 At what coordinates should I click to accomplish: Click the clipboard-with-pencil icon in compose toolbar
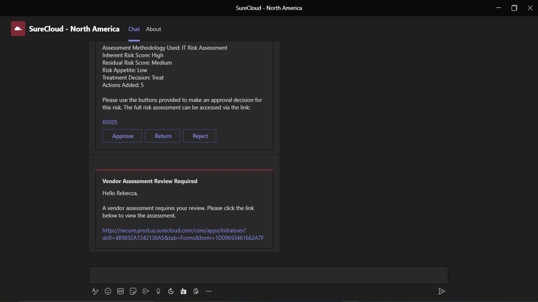(x=196, y=291)
